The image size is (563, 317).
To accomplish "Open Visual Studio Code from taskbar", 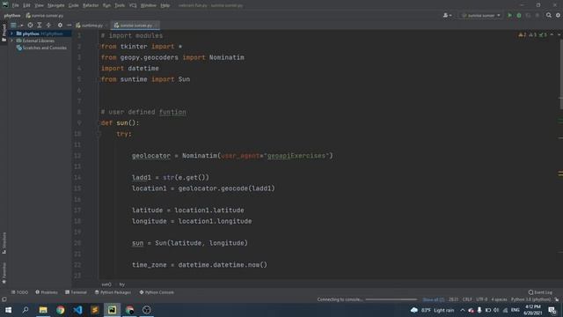I will [x=77, y=310].
